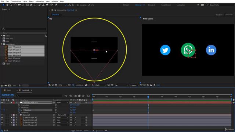This screenshot has width=235, height=132.
Task: Click the current time indicator playhead
Action: (148, 97)
